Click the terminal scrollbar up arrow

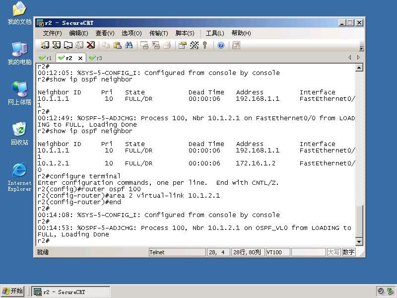pos(359,68)
